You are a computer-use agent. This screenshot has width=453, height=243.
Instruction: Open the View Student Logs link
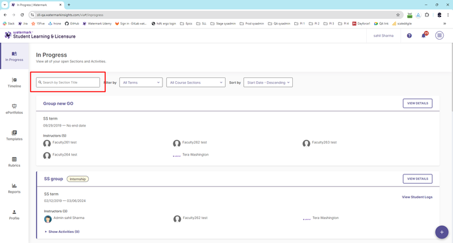[x=417, y=197]
